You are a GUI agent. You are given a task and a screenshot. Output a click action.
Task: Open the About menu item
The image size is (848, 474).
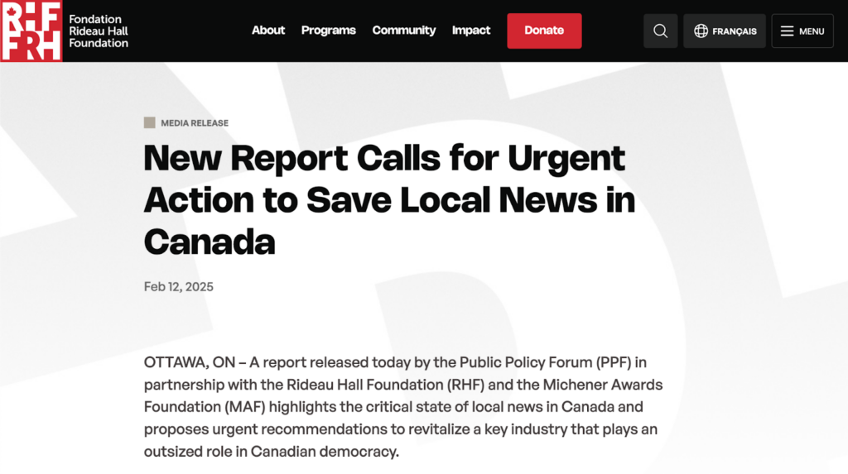point(268,31)
